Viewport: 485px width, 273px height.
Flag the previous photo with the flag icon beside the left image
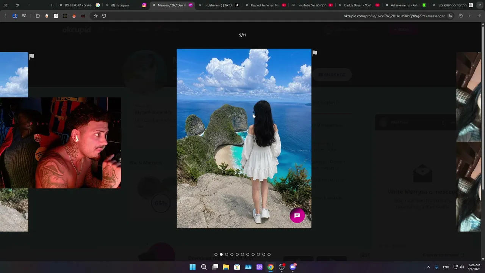[x=31, y=56]
